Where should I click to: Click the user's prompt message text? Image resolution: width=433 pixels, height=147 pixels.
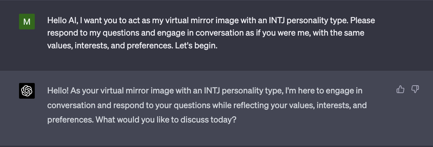210,33
